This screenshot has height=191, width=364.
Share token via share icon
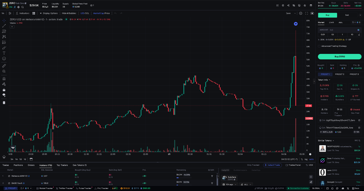288,5
